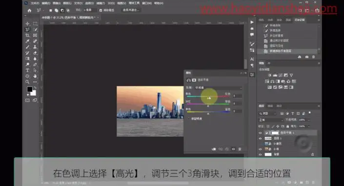344x186 pixels.
Task: Select the Pen tool
Action: coord(35,64)
